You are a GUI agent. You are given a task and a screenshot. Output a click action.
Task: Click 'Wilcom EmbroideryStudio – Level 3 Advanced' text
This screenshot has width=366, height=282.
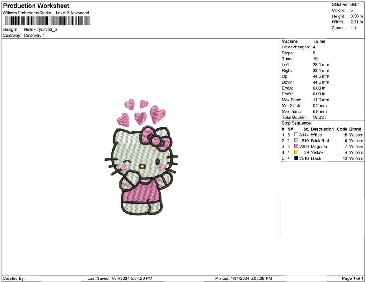(46, 13)
